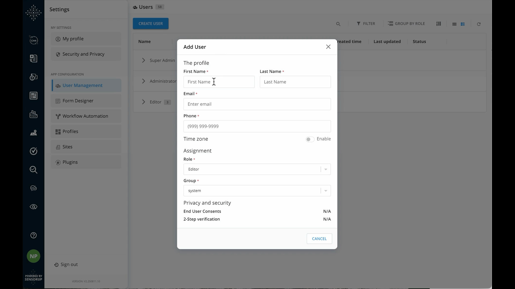Expand the Super Admin row chevron
Screen dimensions: 515x289
(x=144, y=60)
